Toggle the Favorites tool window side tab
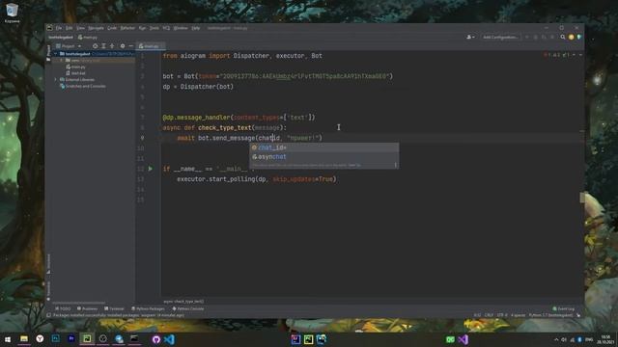This screenshot has height=347, width=618. click(x=48, y=291)
